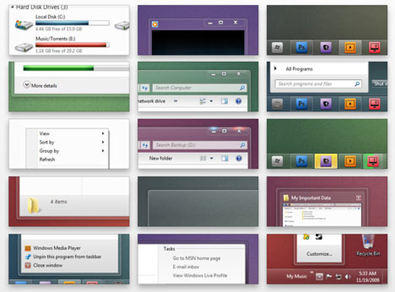Click the network drive toolbar button in the green Explorer window
Image resolution: width=395 pixels, height=292 pixels.
tap(152, 101)
